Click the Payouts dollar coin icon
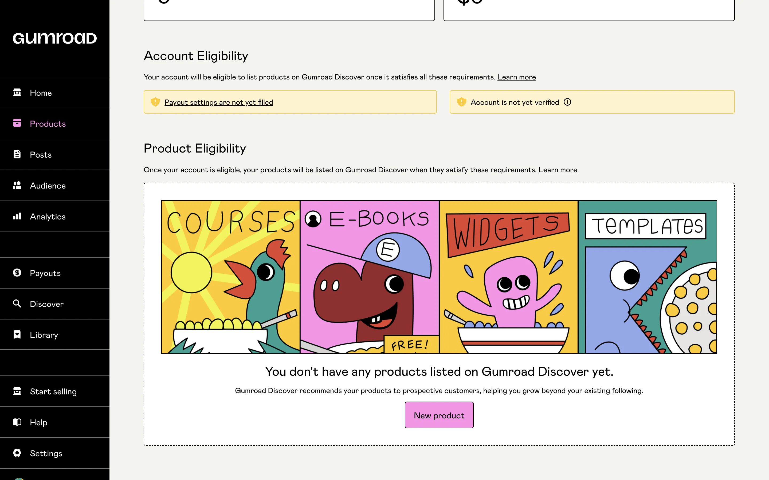 [x=17, y=273]
